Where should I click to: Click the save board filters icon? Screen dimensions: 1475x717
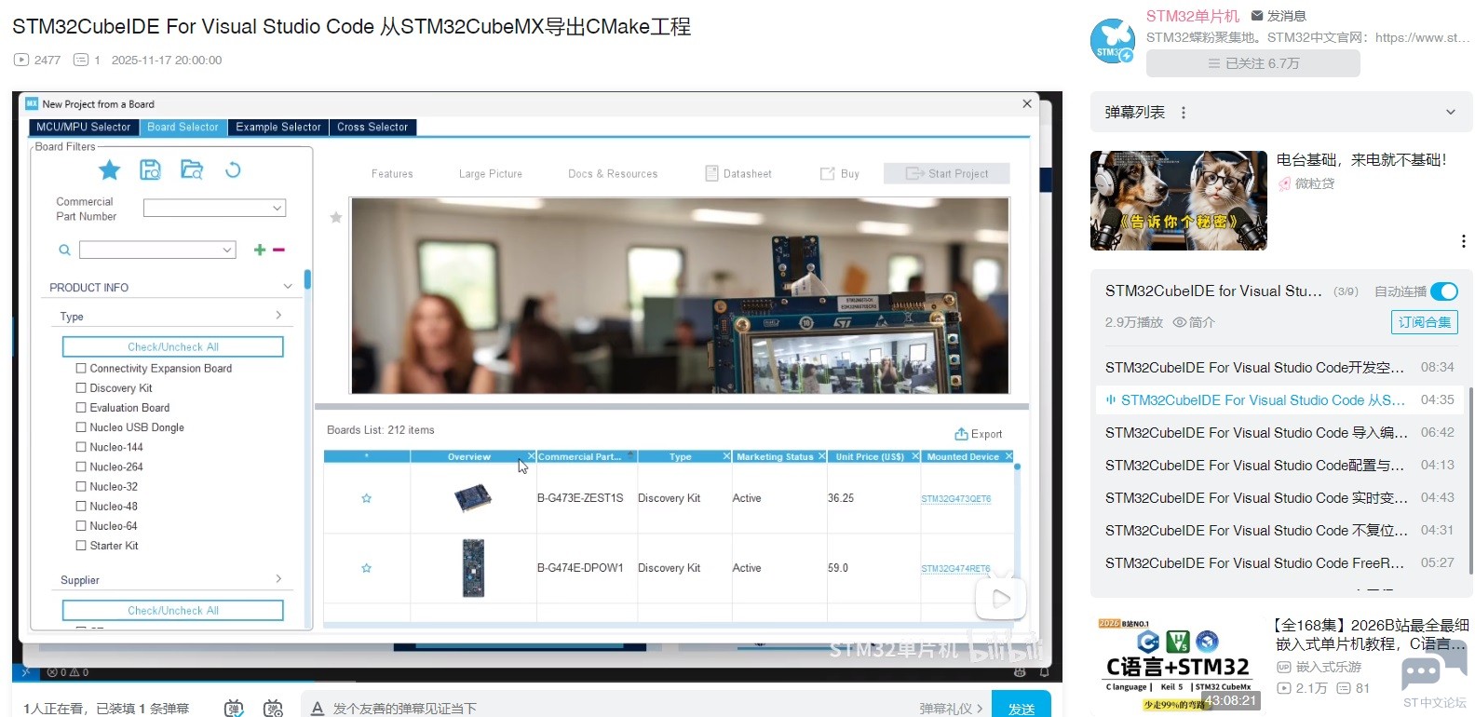pos(150,169)
